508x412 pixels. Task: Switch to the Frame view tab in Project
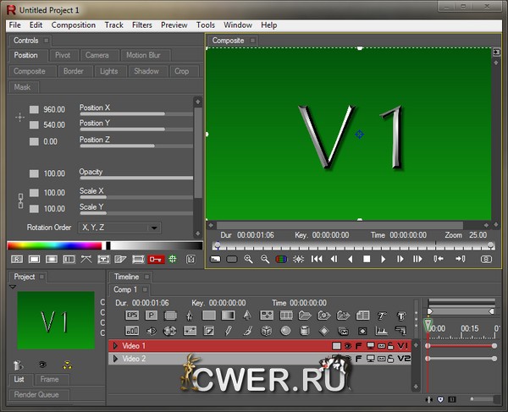pyautogui.click(x=49, y=380)
